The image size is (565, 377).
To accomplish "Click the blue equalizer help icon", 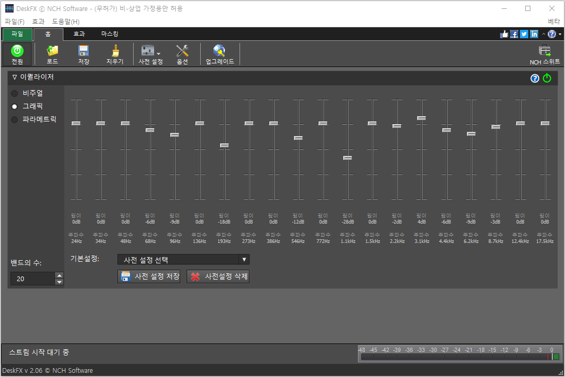I will coord(535,78).
